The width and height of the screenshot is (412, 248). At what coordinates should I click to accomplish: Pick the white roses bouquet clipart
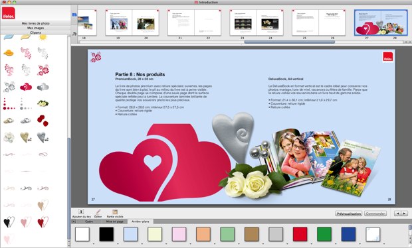[43, 103]
